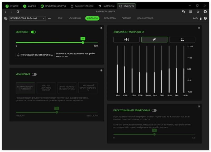Click the RAZER KRAKEN V4 title

(105, 12)
